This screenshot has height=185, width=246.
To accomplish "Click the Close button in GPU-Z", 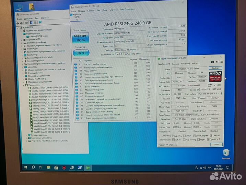I will 216,145.
